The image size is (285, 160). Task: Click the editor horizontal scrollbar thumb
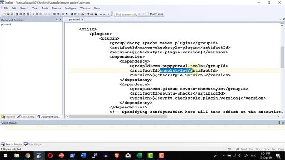(118, 116)
